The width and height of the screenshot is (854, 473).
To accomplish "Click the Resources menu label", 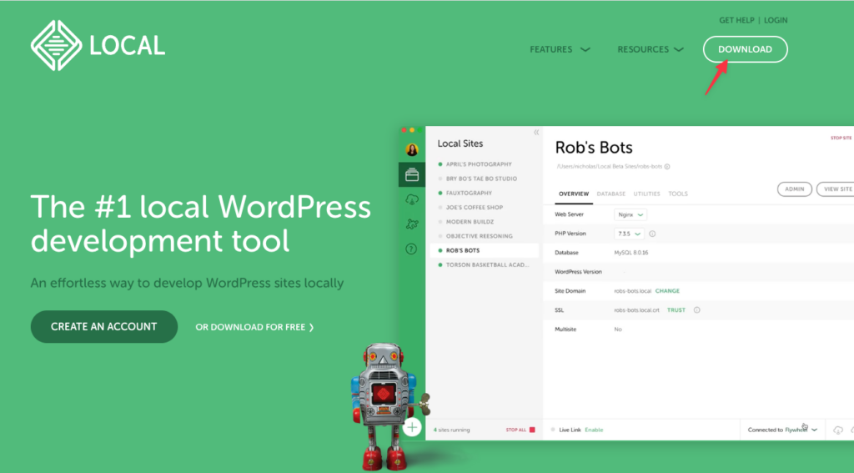I will coord(643,49).
